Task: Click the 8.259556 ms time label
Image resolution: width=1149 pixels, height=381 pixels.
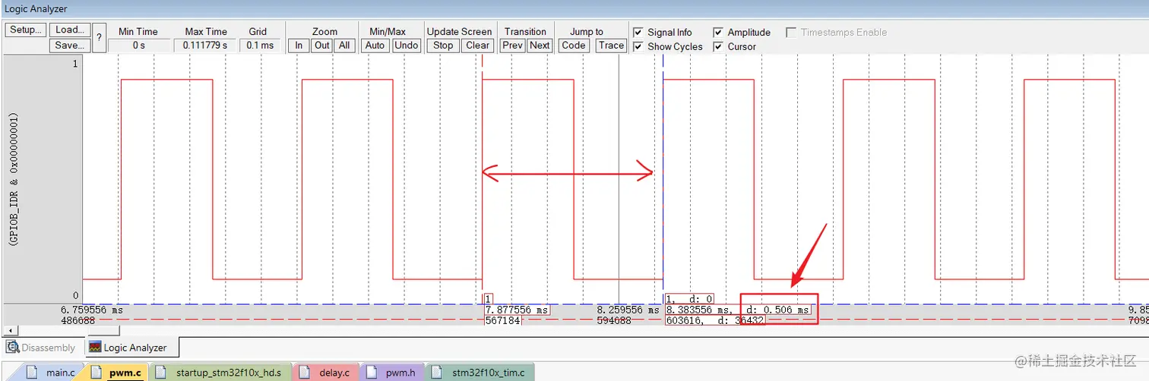Action: click(x=628, y=310)
